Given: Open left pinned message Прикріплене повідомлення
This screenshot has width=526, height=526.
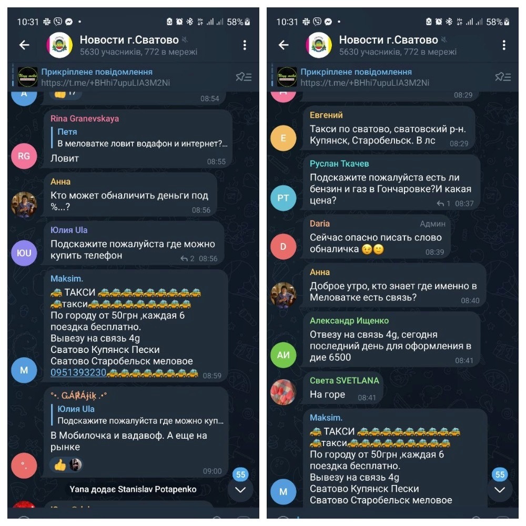Looking at the screenshot, I should pyautogui.click(x=97, y=72).
